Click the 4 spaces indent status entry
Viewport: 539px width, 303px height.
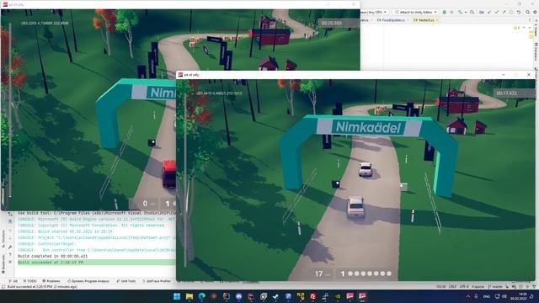(478, 286)
